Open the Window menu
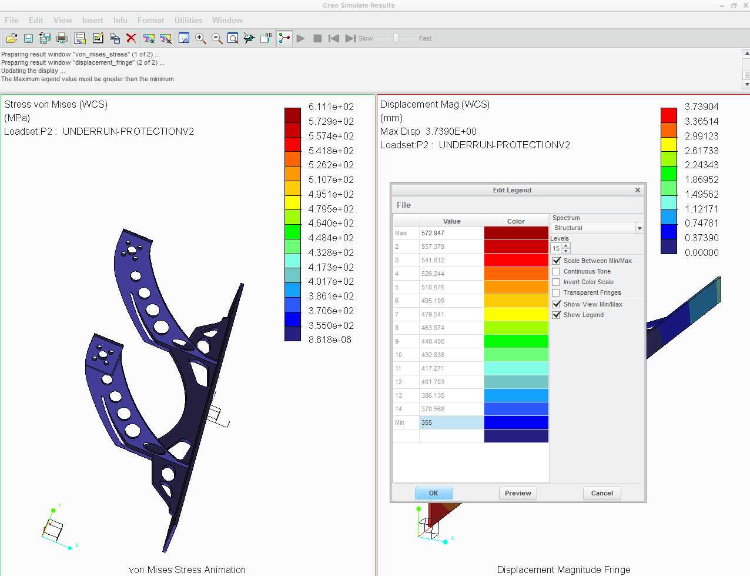Viewport: 750px width, 576px height. click(x=227, y=20)
